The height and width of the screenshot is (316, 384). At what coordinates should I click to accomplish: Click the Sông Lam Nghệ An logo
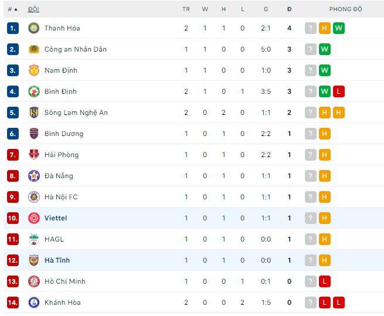point(33,113)
